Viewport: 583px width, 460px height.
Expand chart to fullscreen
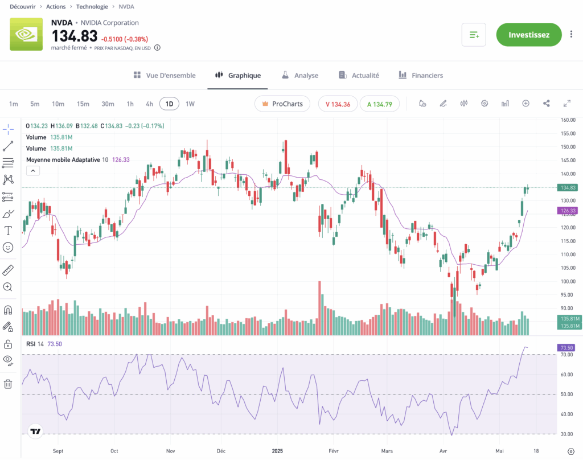tap(567, 104)
